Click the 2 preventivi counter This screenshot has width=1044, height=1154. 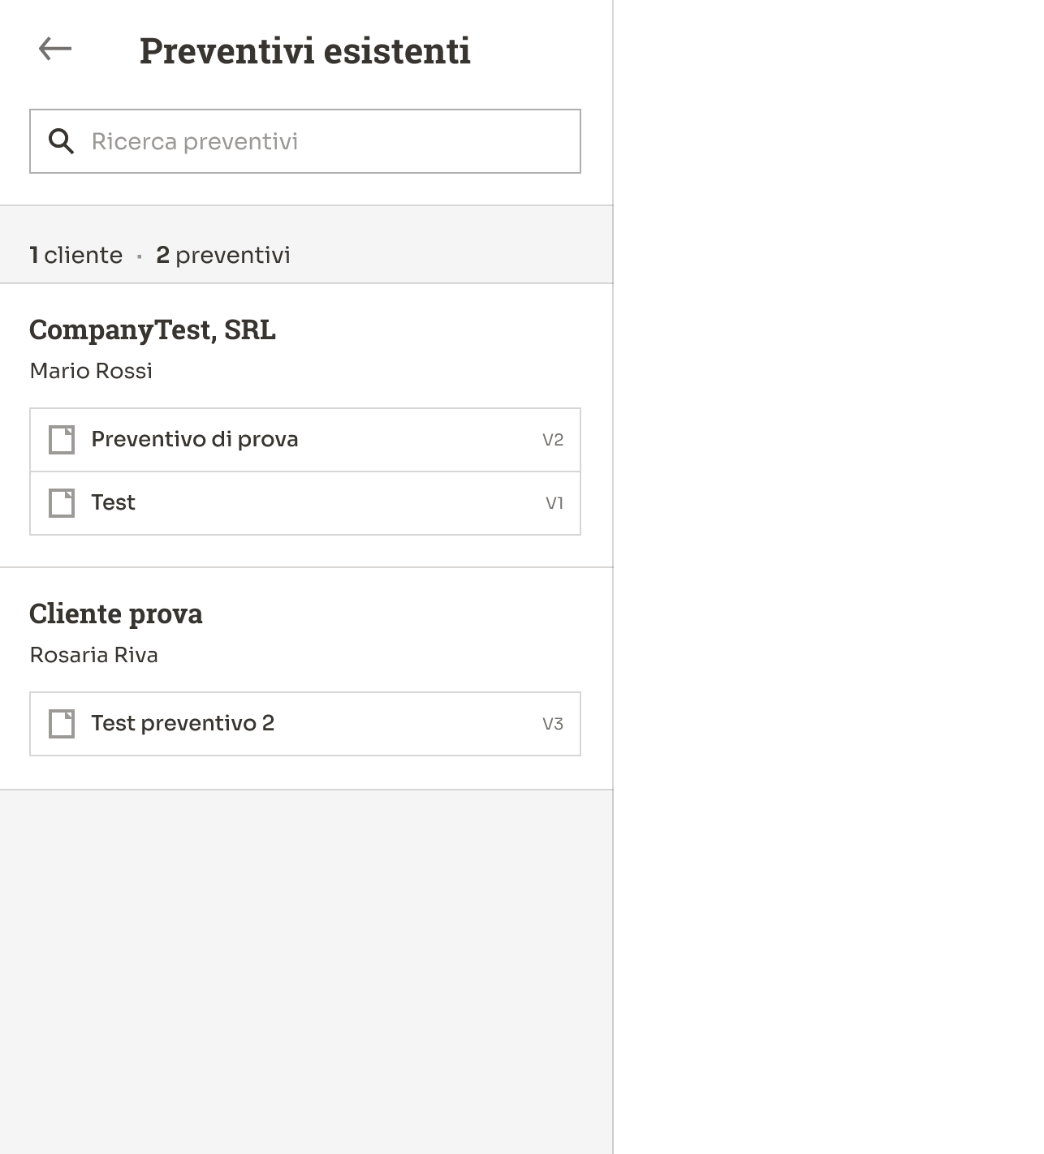[x=223, y=256]
